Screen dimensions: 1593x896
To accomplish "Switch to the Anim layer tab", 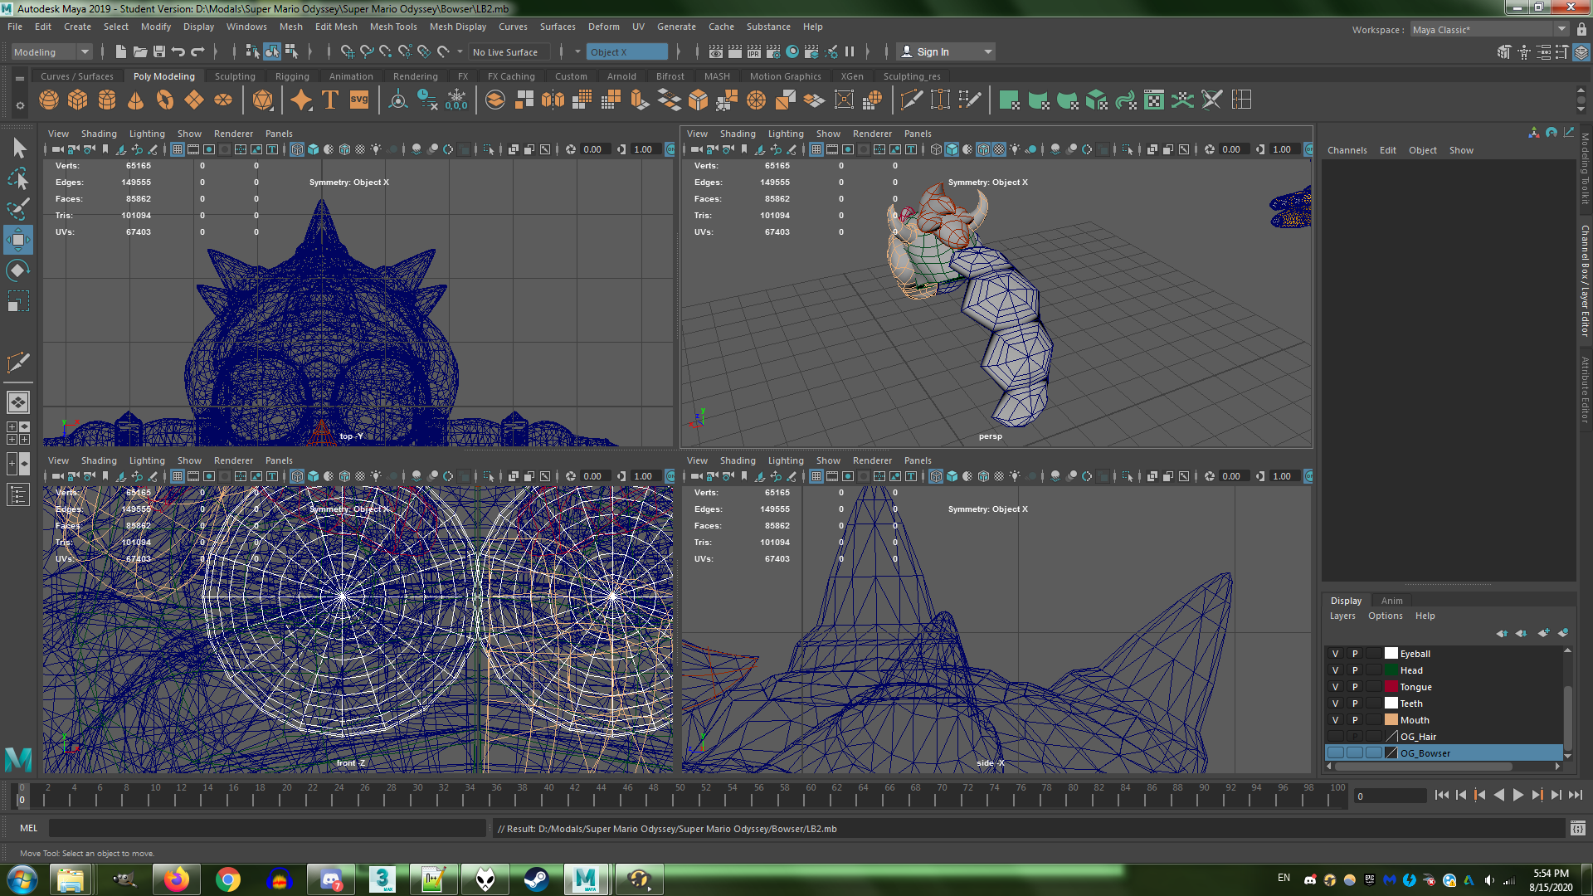I will 1392,601.
